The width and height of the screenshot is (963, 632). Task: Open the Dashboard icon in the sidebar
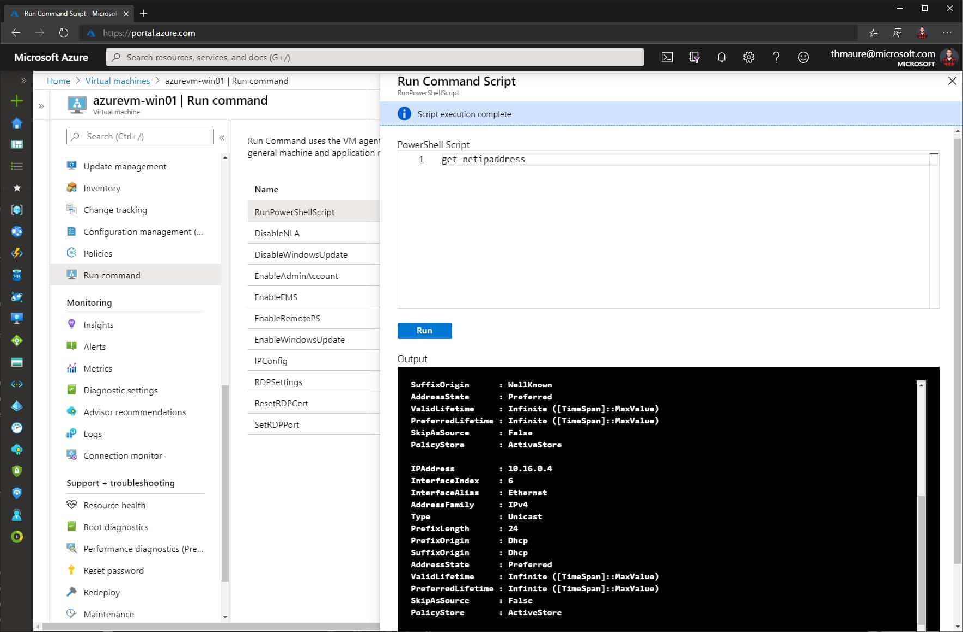point(16,144)
